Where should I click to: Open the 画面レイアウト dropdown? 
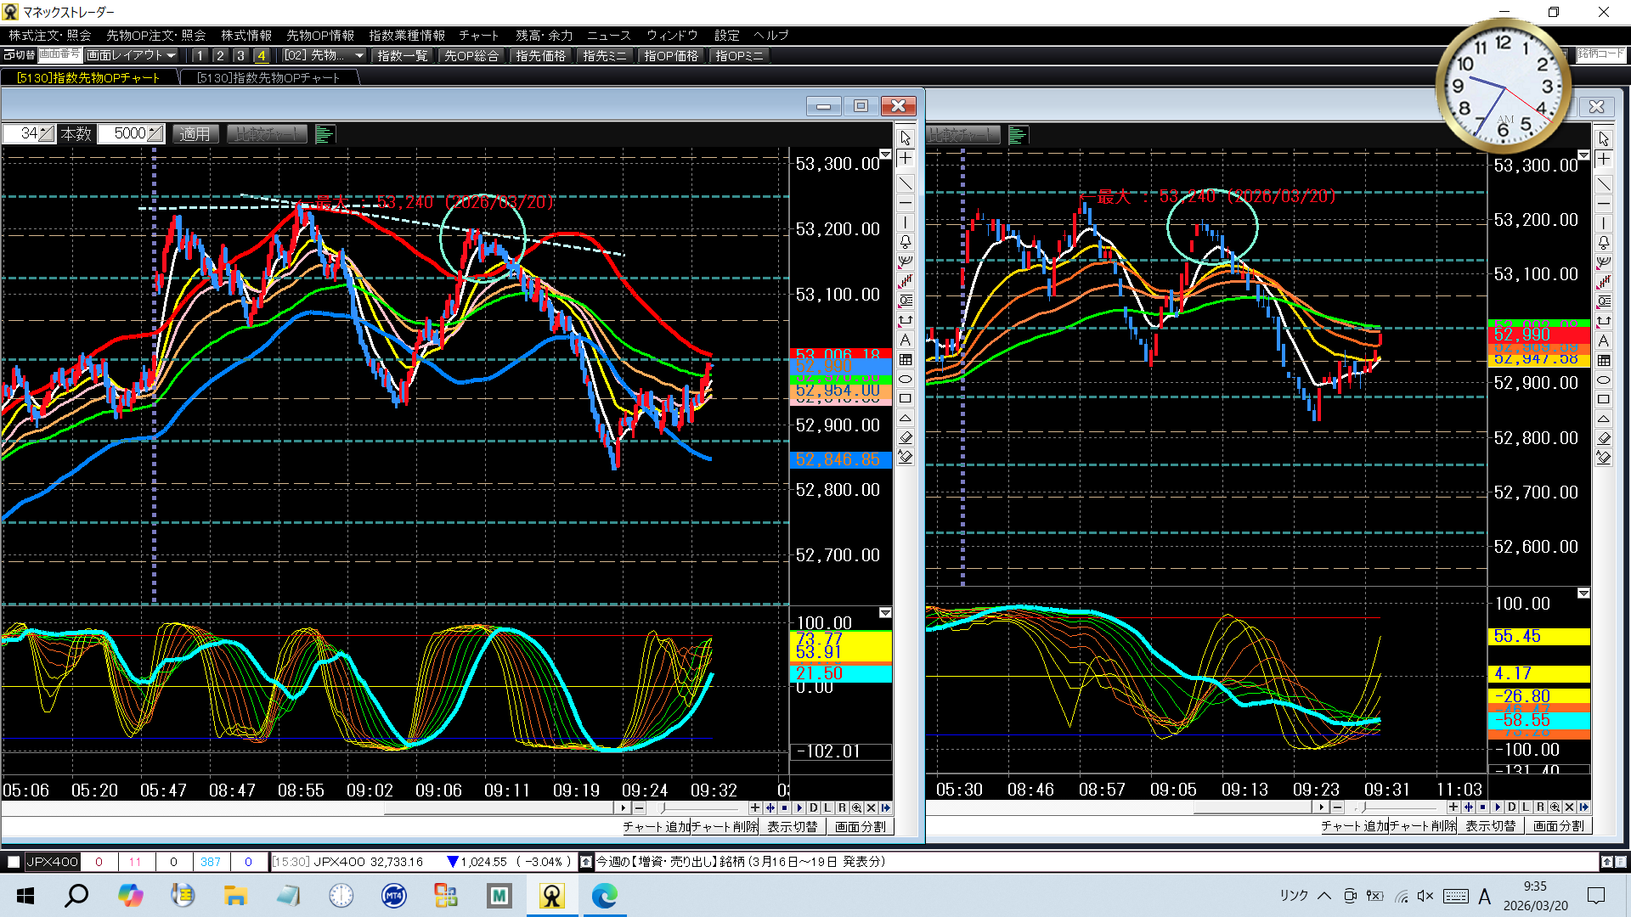coord(132,55)
